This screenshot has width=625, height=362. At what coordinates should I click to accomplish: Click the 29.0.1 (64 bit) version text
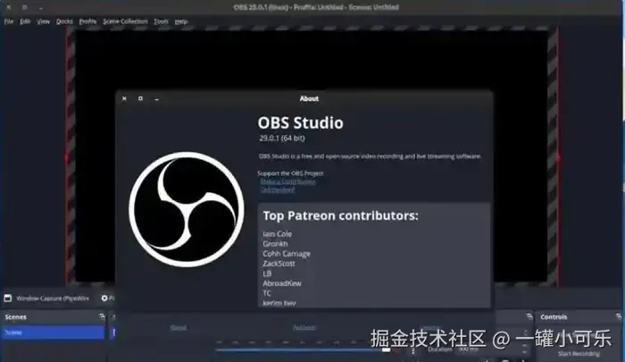pyautogui.click(x=282, y=138)
